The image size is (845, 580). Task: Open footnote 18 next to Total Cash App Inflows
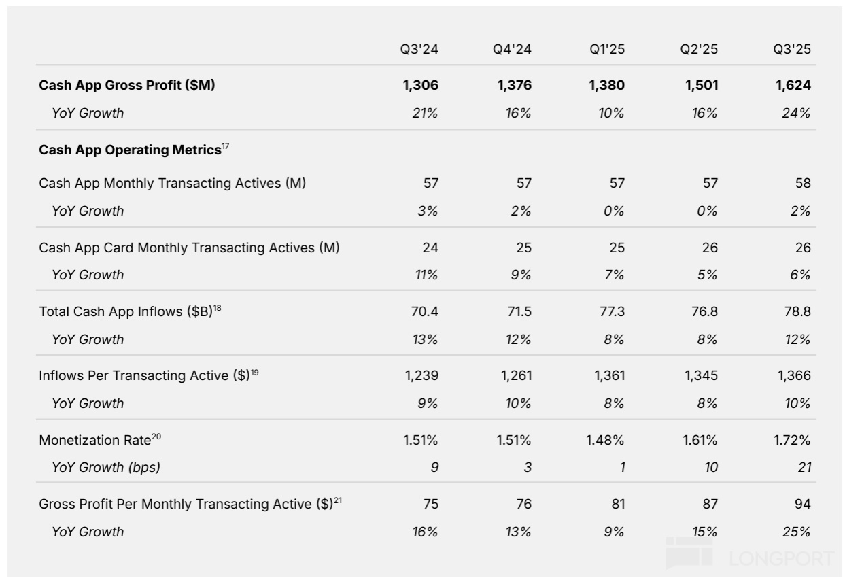tap(218, 308)
